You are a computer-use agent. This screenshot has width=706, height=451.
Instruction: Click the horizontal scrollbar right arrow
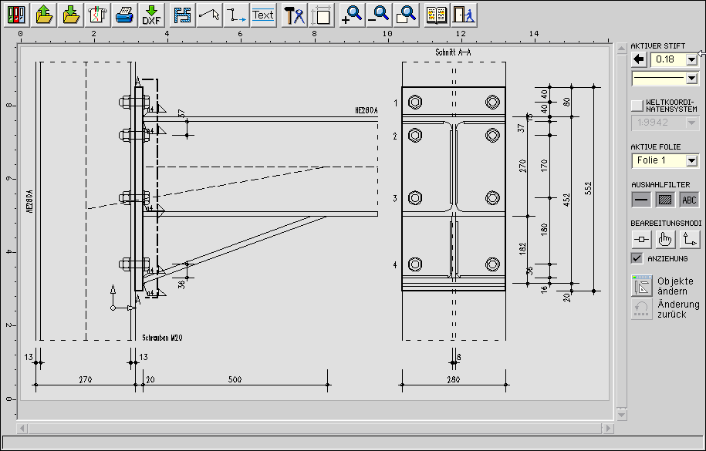(x=610, y=428)
